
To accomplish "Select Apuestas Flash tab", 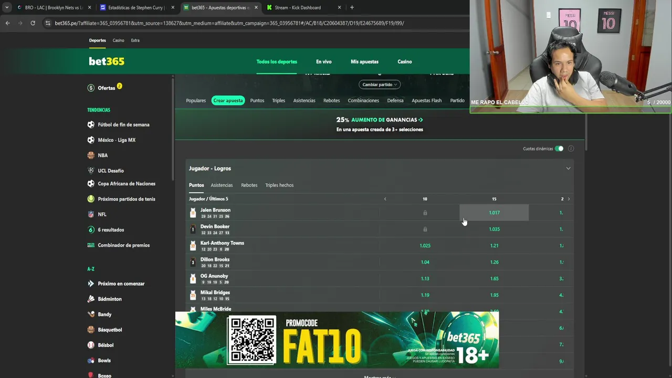I will (x=426, y=100).
